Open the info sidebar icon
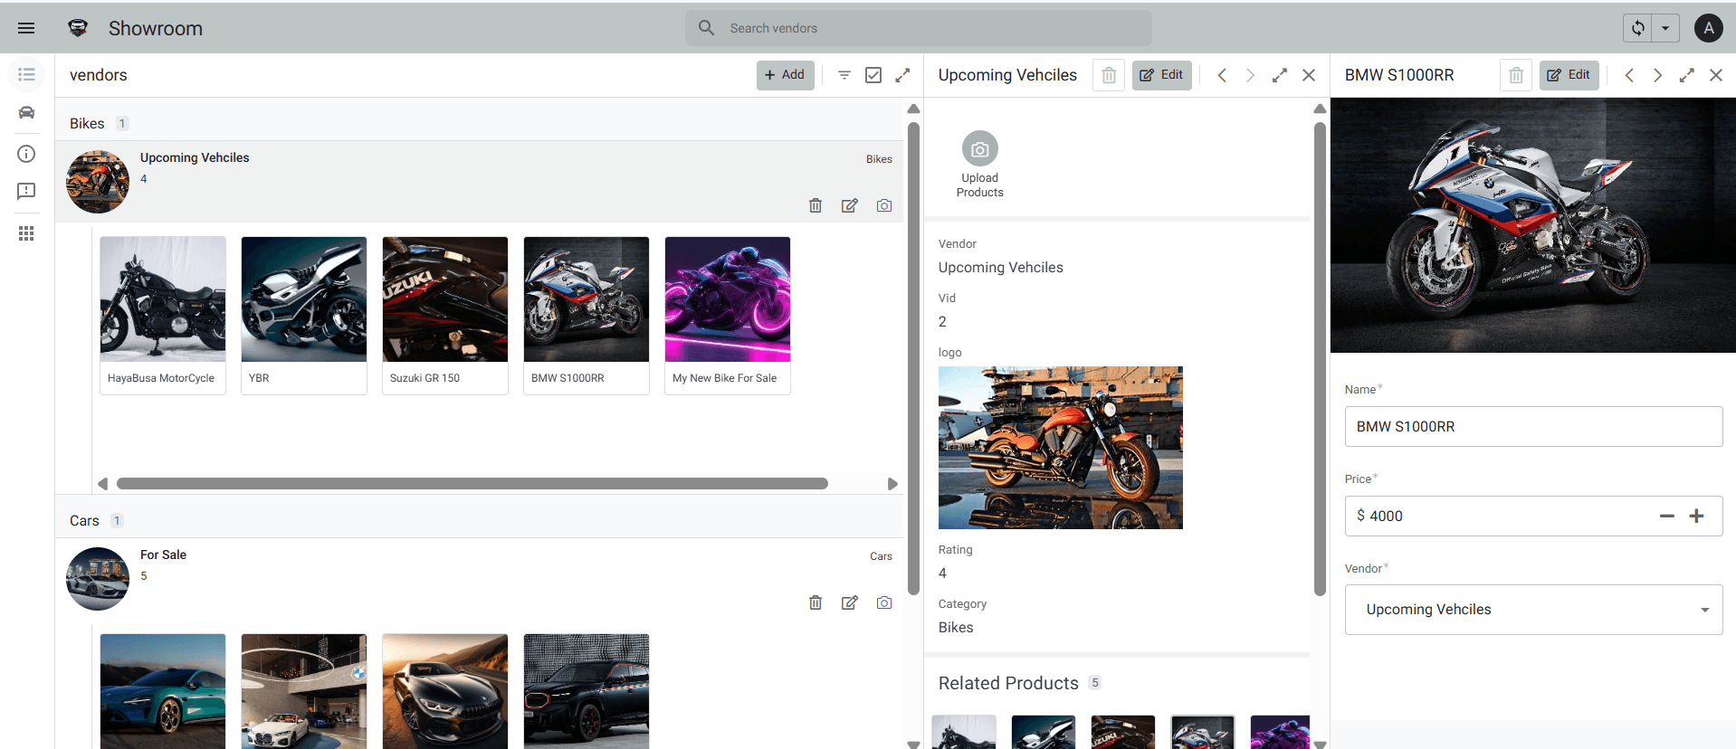Screen dimensions: 1736x749 tap(26, 154)
